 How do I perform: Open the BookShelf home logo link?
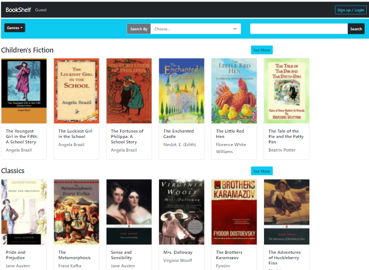click(x=18, y=10)
